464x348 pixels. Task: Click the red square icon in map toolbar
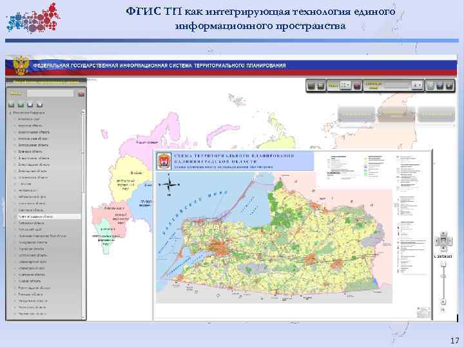357,86
